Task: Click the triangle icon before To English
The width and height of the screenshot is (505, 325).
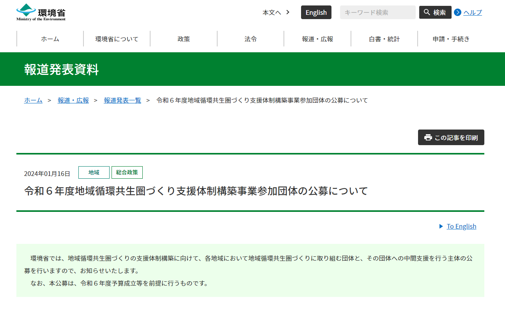Action: click(441, 226)
